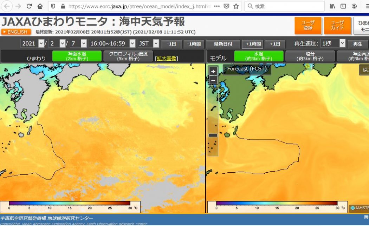This screenshot has height=226, width=369.
Task: Reload the current page
Action: [x=29, y=6]
